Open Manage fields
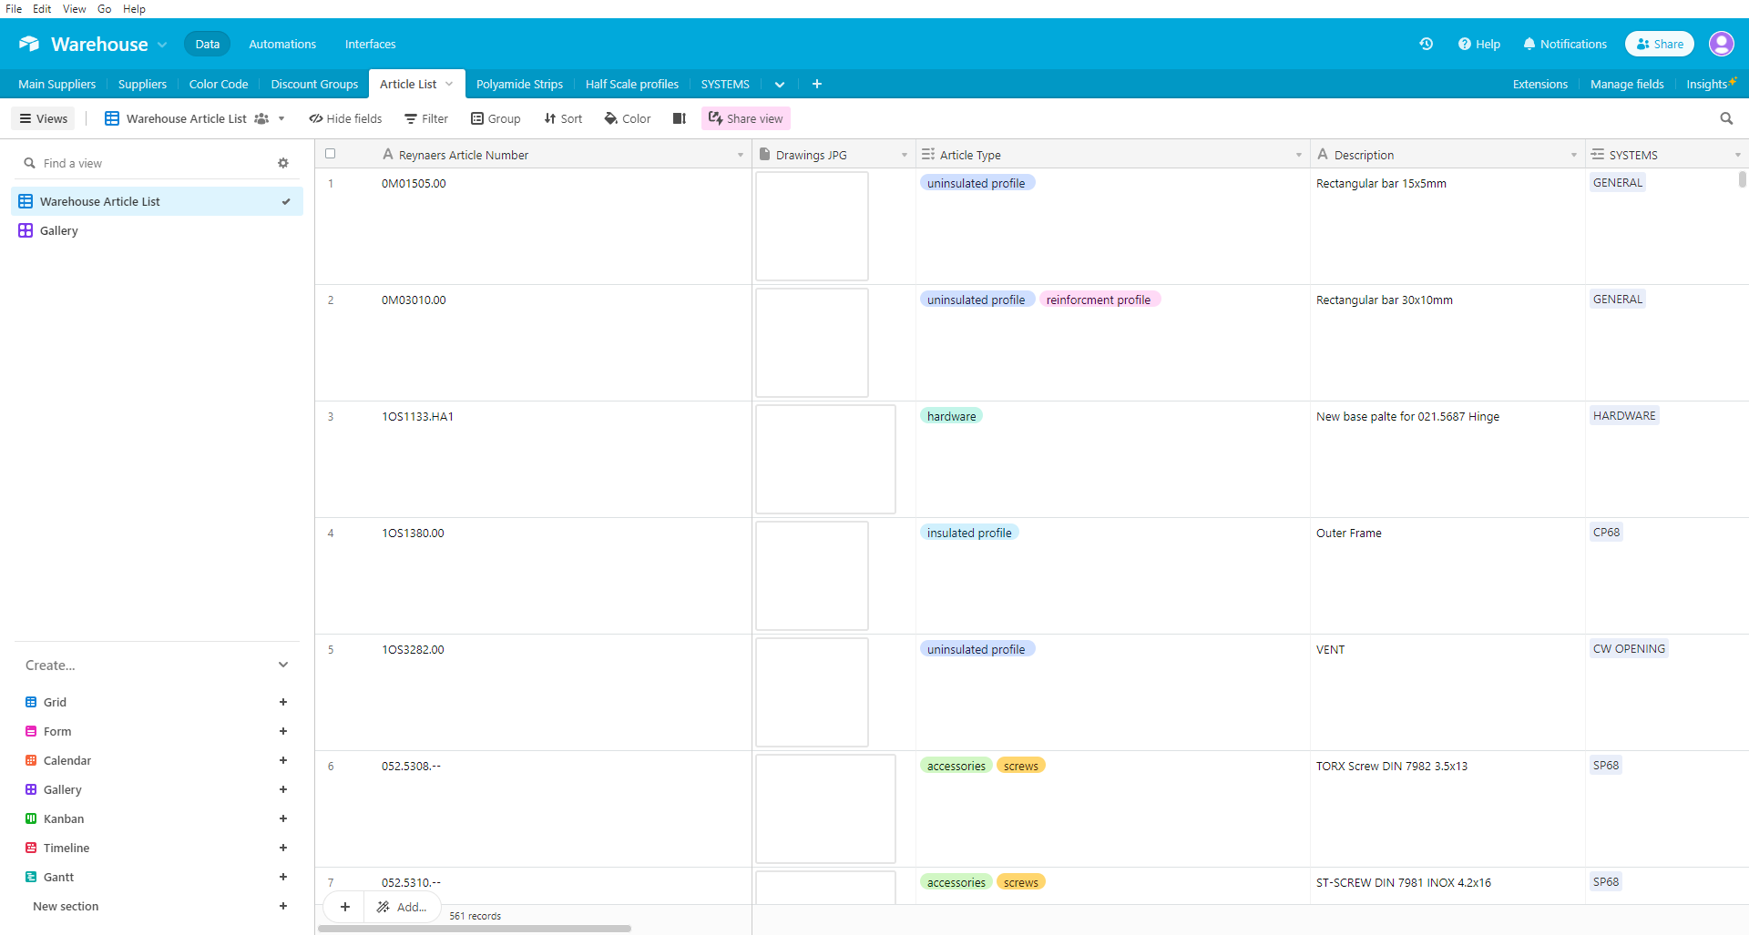Screen dimensions: 1749x935 (1627, 84)
